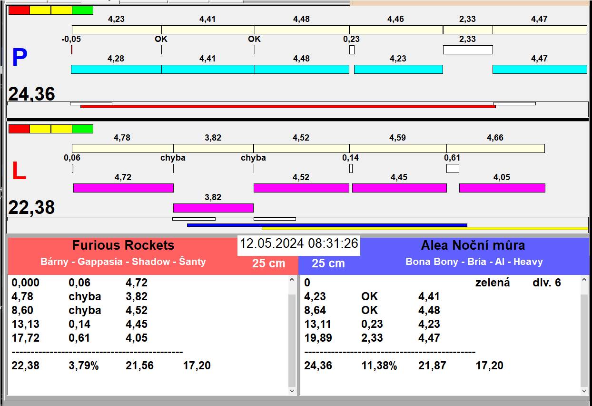Click the large 22,38 total time of lane L
The width and height of the screenshot is (592, 406).
tap(32, 207)
